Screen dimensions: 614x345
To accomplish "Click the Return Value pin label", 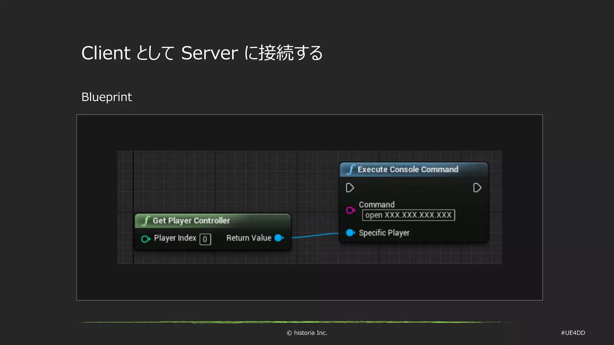I will pyautogui.click(x=249, y=238).
